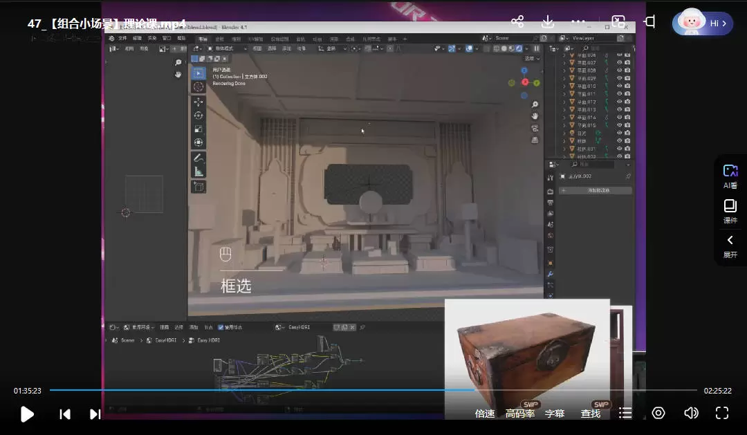Hide 平面.007 with its eye icon
747x435 pixels.
pos(619,62)
